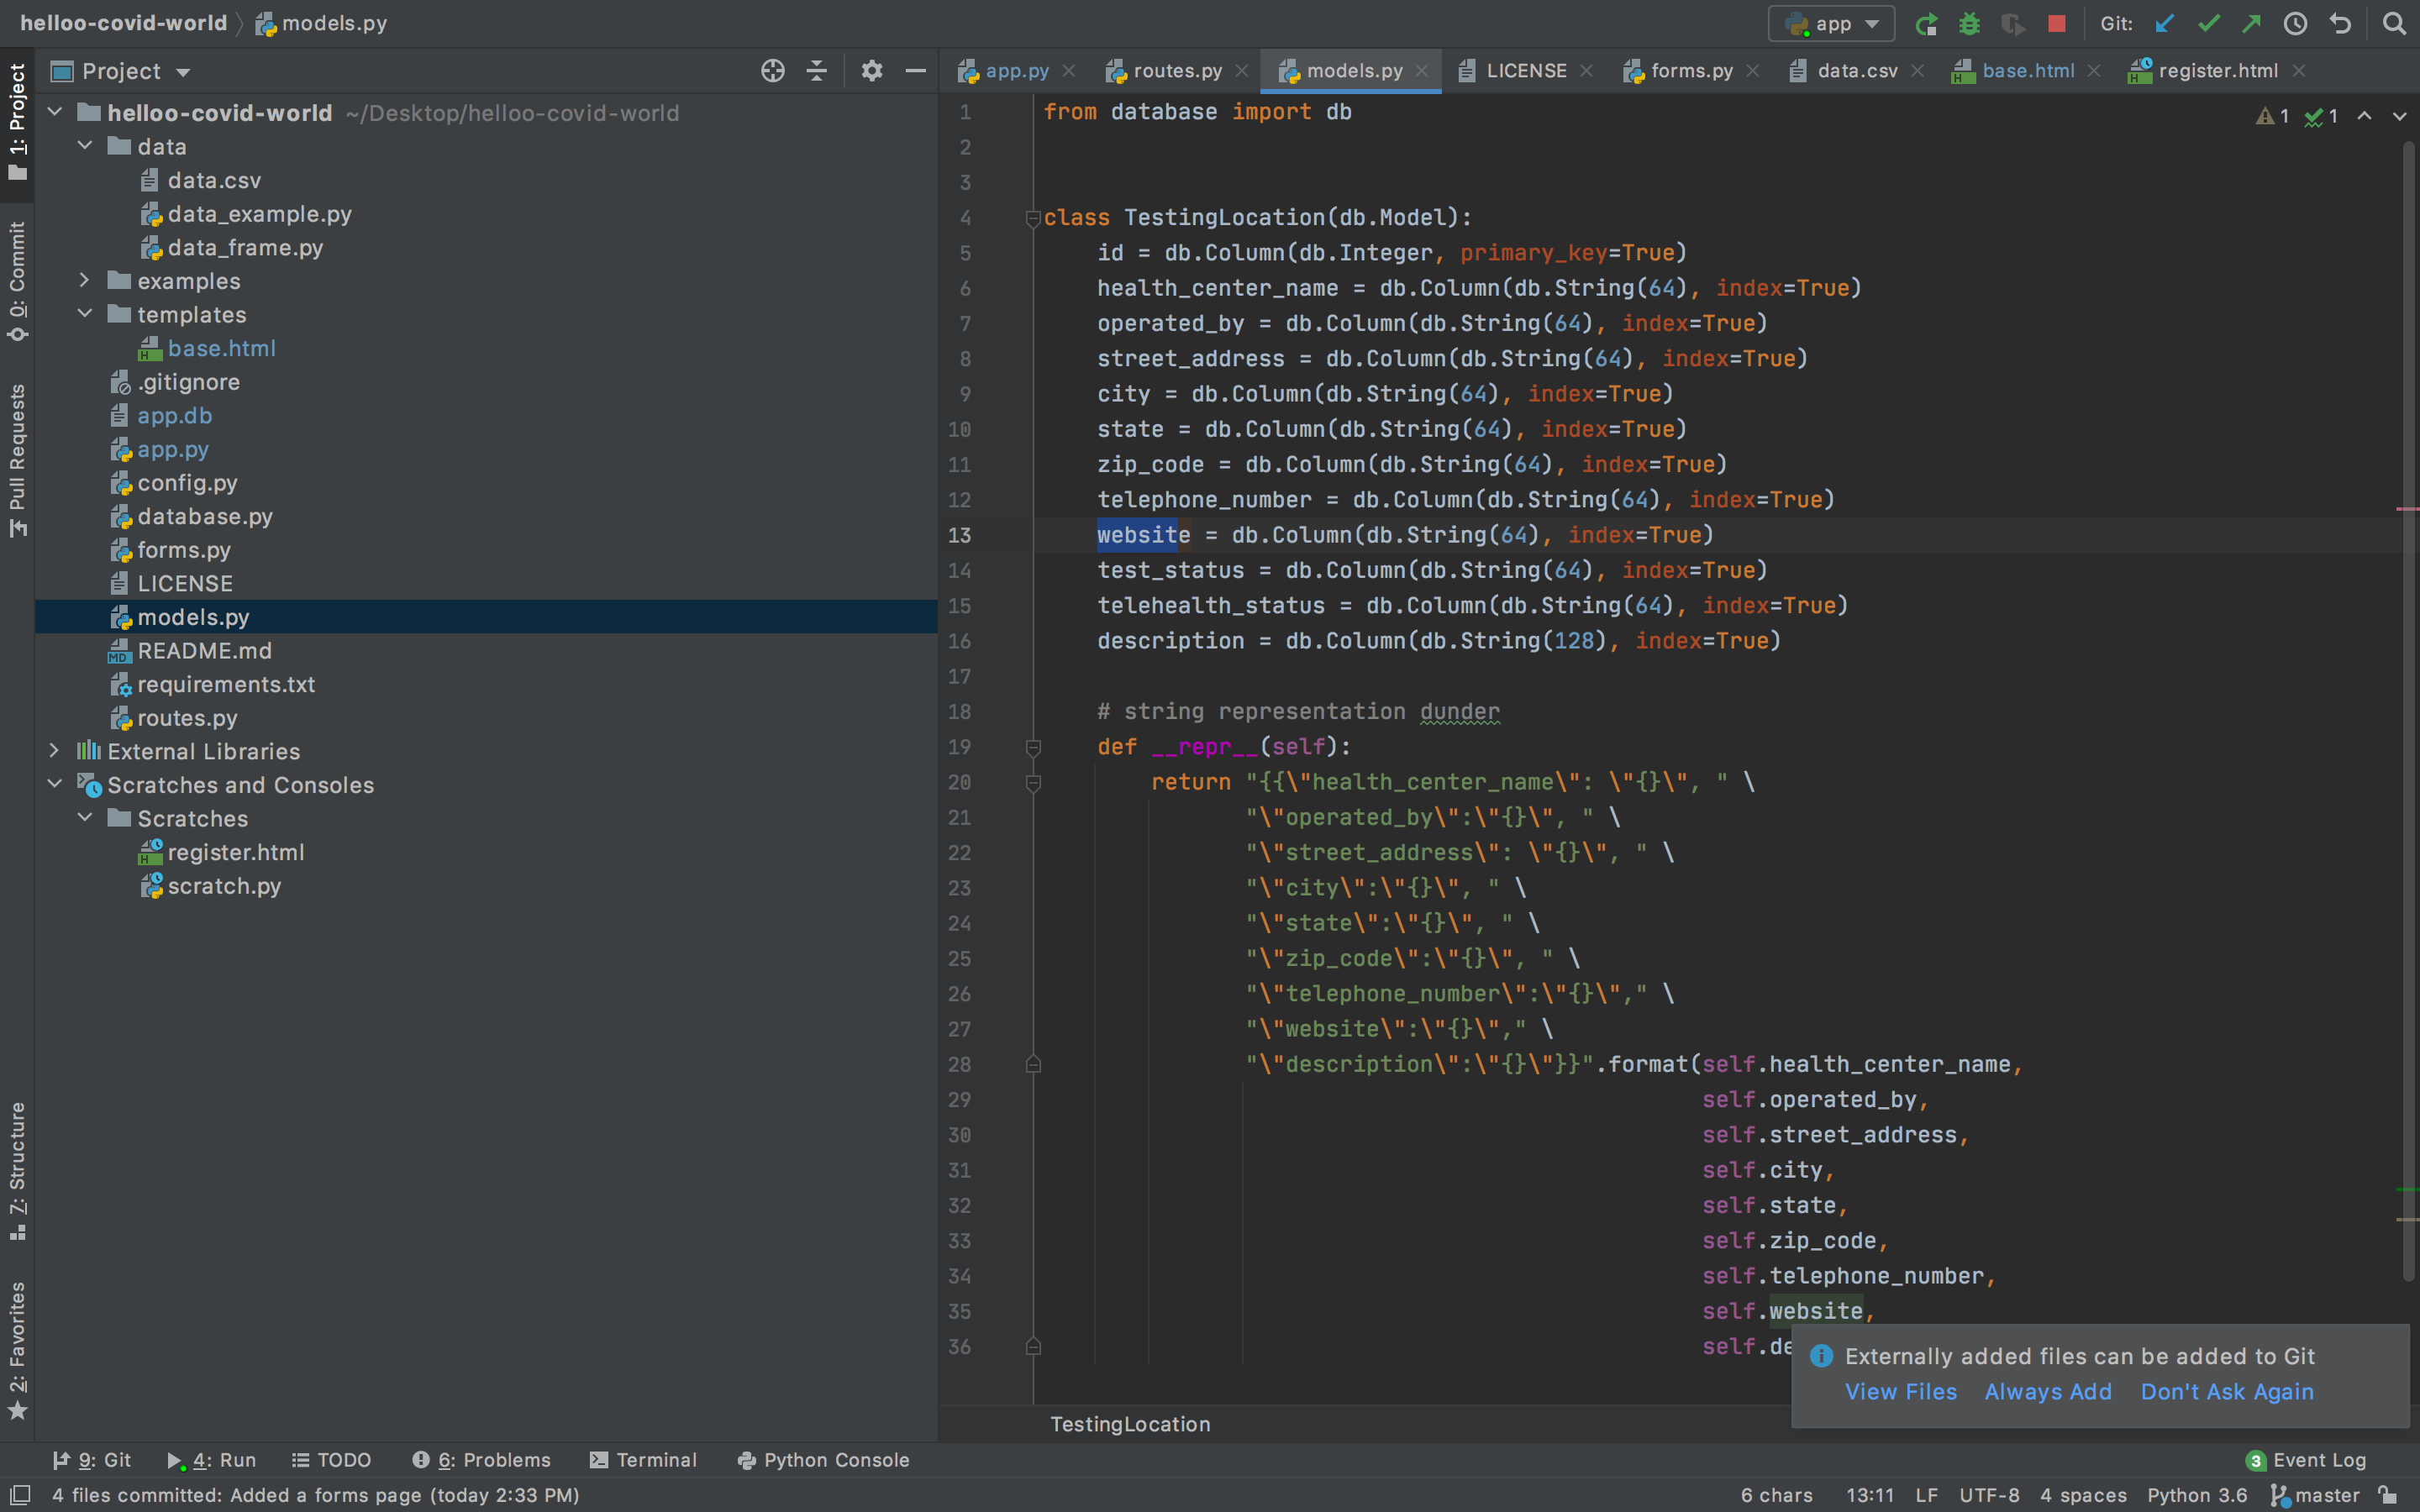The width and height of the screenshot is (2420, 1512).
Task: Open the app run configuration dropdown
Action: [x=1831, y=23]
